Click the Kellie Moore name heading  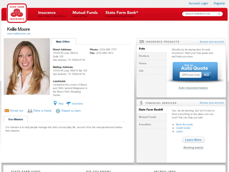pos(18,29)
